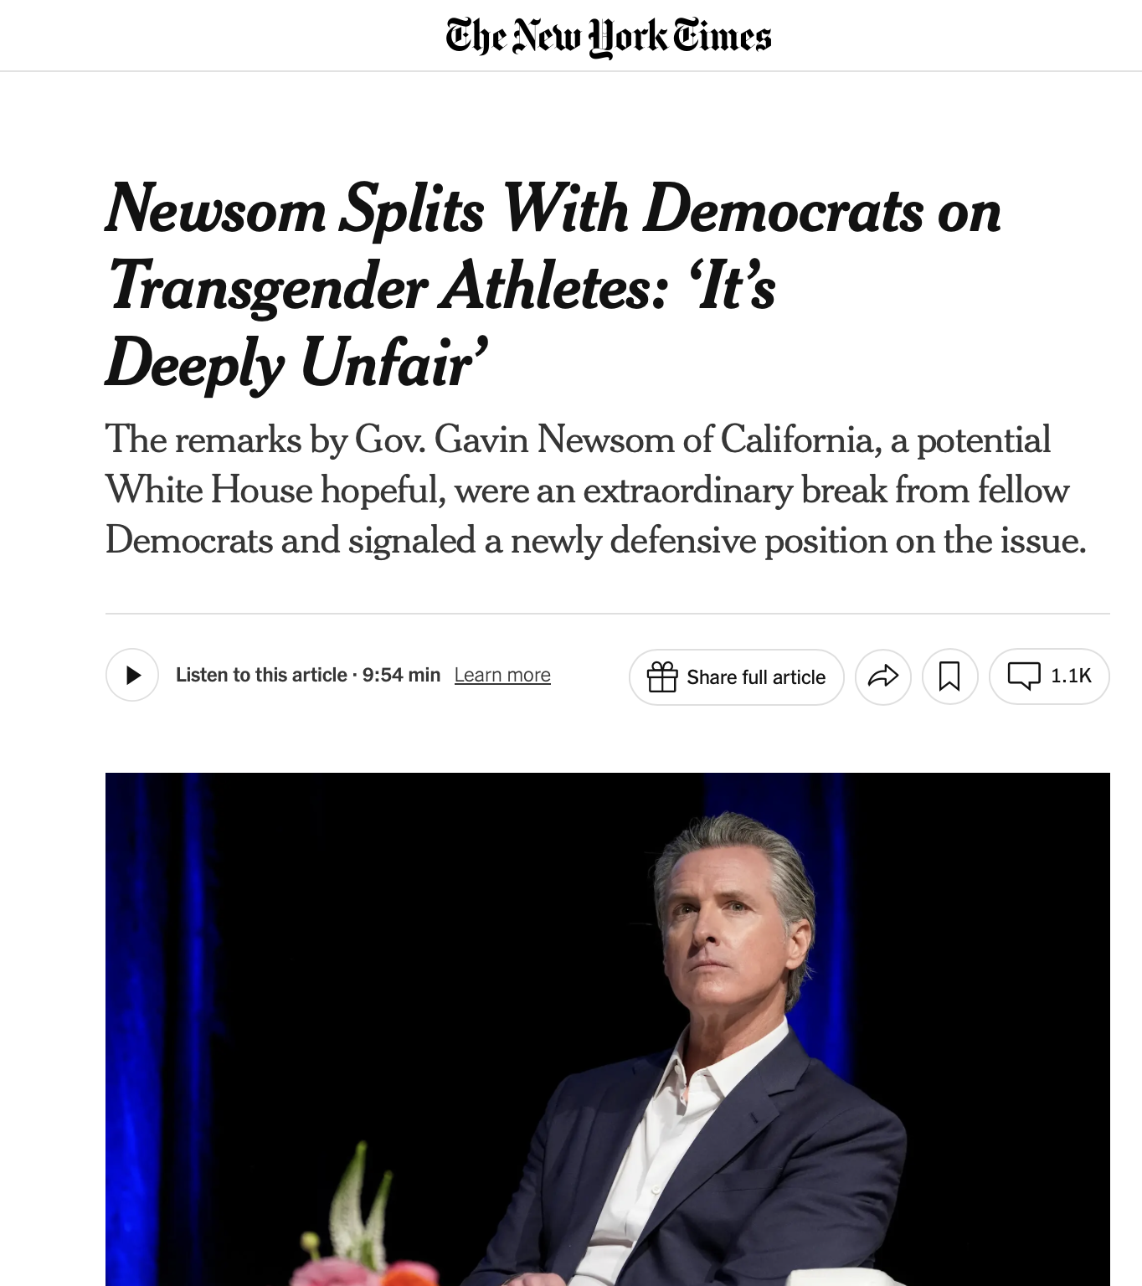Image resolution: width=1142 pixels, height=1286 pixels.
Task: Bookmark this article to save it
Action: coord(949,676)
